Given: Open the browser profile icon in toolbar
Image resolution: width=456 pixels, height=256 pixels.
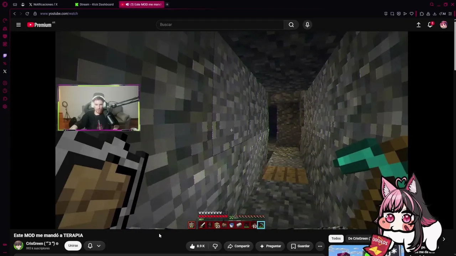Looking at the screenshot, I should pyautogui.click(x=428, y=14).
